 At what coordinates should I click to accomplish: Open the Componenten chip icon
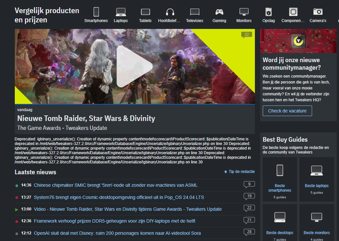(x=293, y=12)
